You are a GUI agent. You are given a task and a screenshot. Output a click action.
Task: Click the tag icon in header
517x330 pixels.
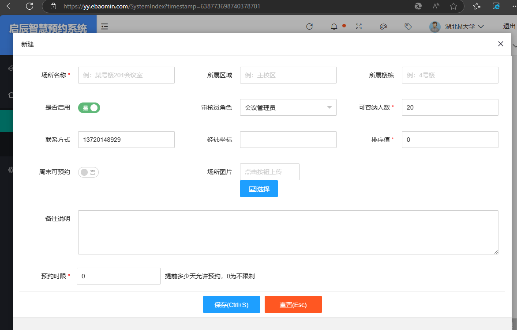[x=408, y=27]
